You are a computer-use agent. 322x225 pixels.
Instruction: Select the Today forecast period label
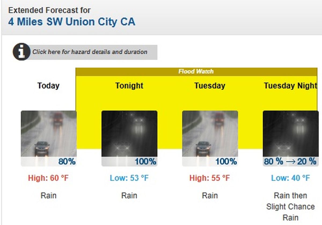(48, 86)
